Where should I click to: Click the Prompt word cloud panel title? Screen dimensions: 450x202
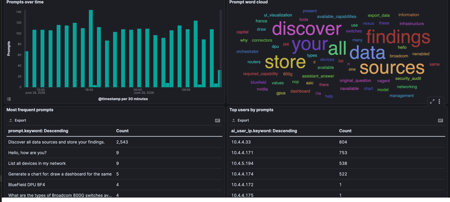[248, 2]
